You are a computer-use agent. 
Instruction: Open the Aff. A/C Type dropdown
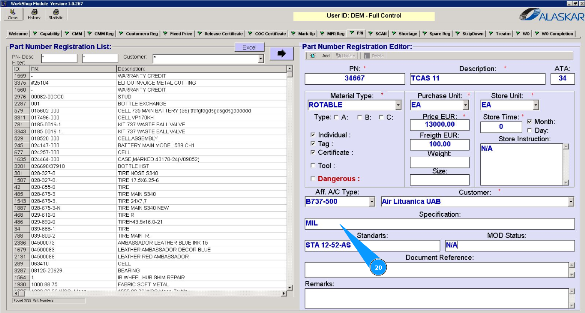[372, 202]
